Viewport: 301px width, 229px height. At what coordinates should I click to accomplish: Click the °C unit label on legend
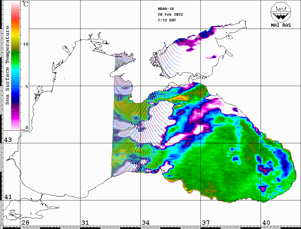click(25, 4)
